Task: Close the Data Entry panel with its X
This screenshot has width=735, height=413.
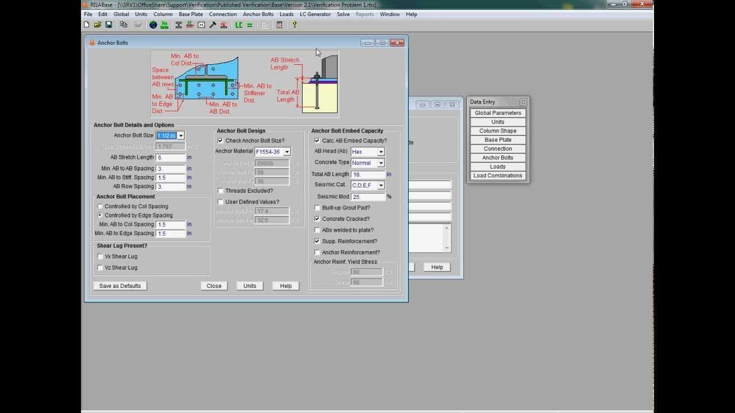Action: click(523, 102)
